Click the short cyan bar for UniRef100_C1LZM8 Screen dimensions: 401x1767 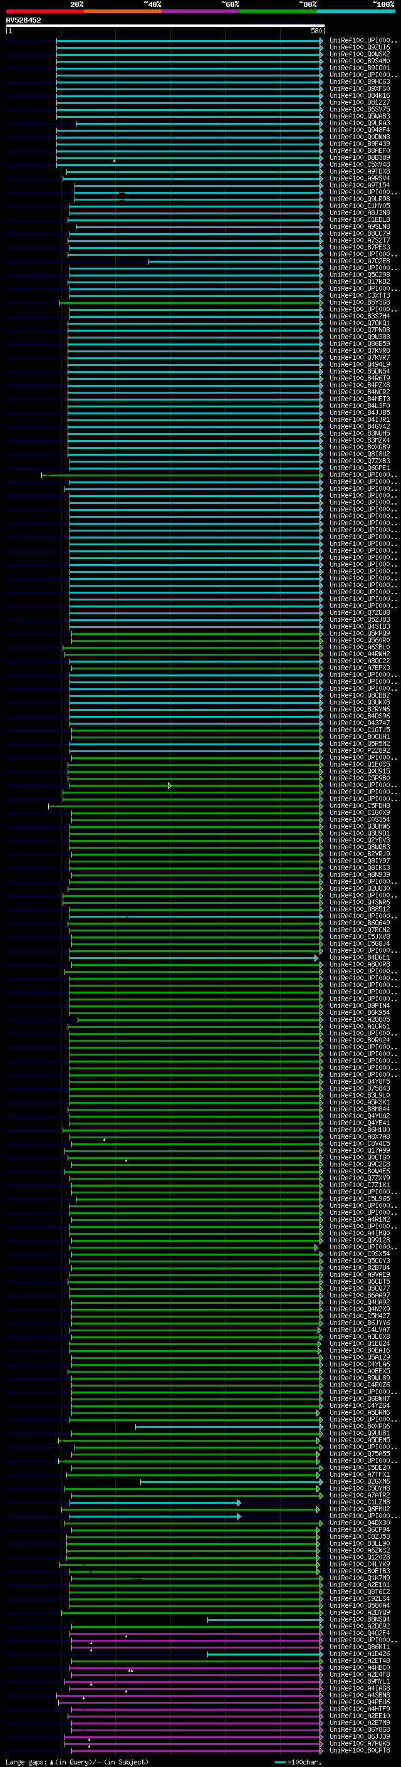tap(155, 1502)
